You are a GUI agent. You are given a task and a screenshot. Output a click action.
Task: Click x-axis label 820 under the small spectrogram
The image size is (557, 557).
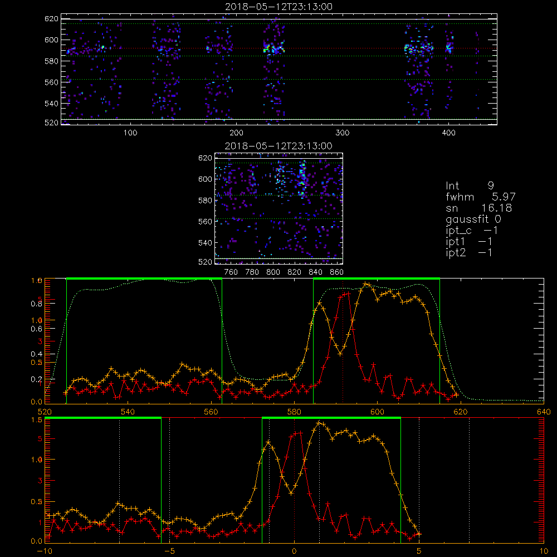tap(295, 272)
